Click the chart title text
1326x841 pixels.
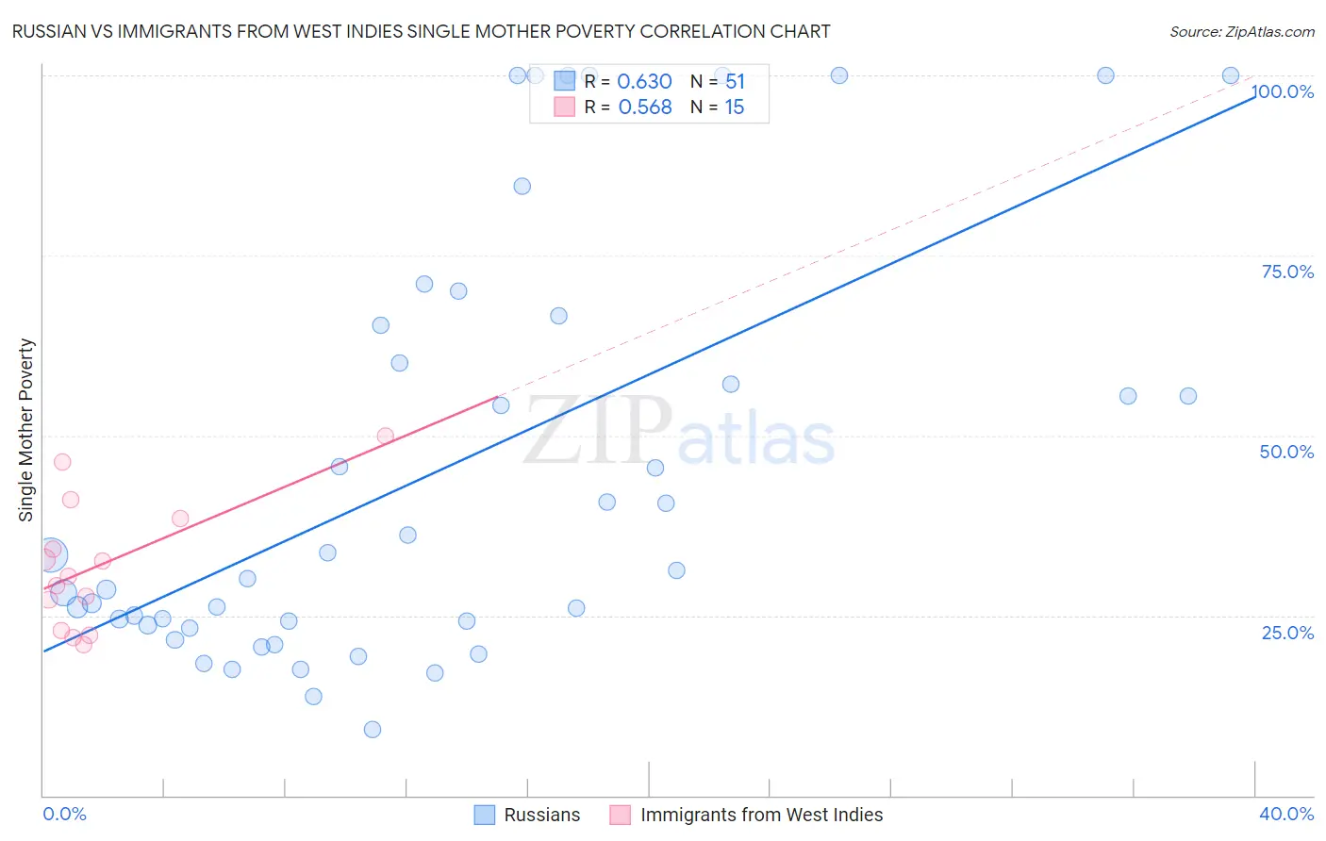[x=422, y=31]
